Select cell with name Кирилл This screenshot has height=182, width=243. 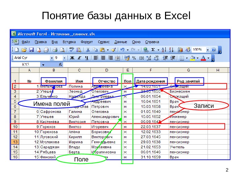click(79, 137)
